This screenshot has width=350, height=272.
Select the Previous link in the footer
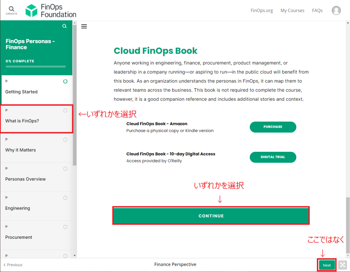coord(13,264)
